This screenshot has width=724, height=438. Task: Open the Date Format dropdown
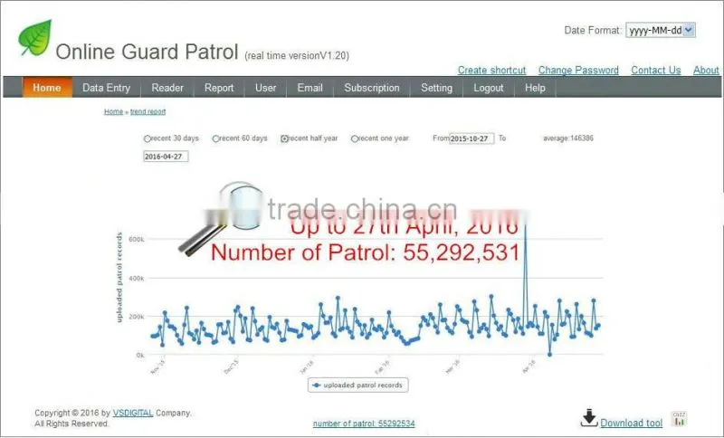tap(661, 31)
